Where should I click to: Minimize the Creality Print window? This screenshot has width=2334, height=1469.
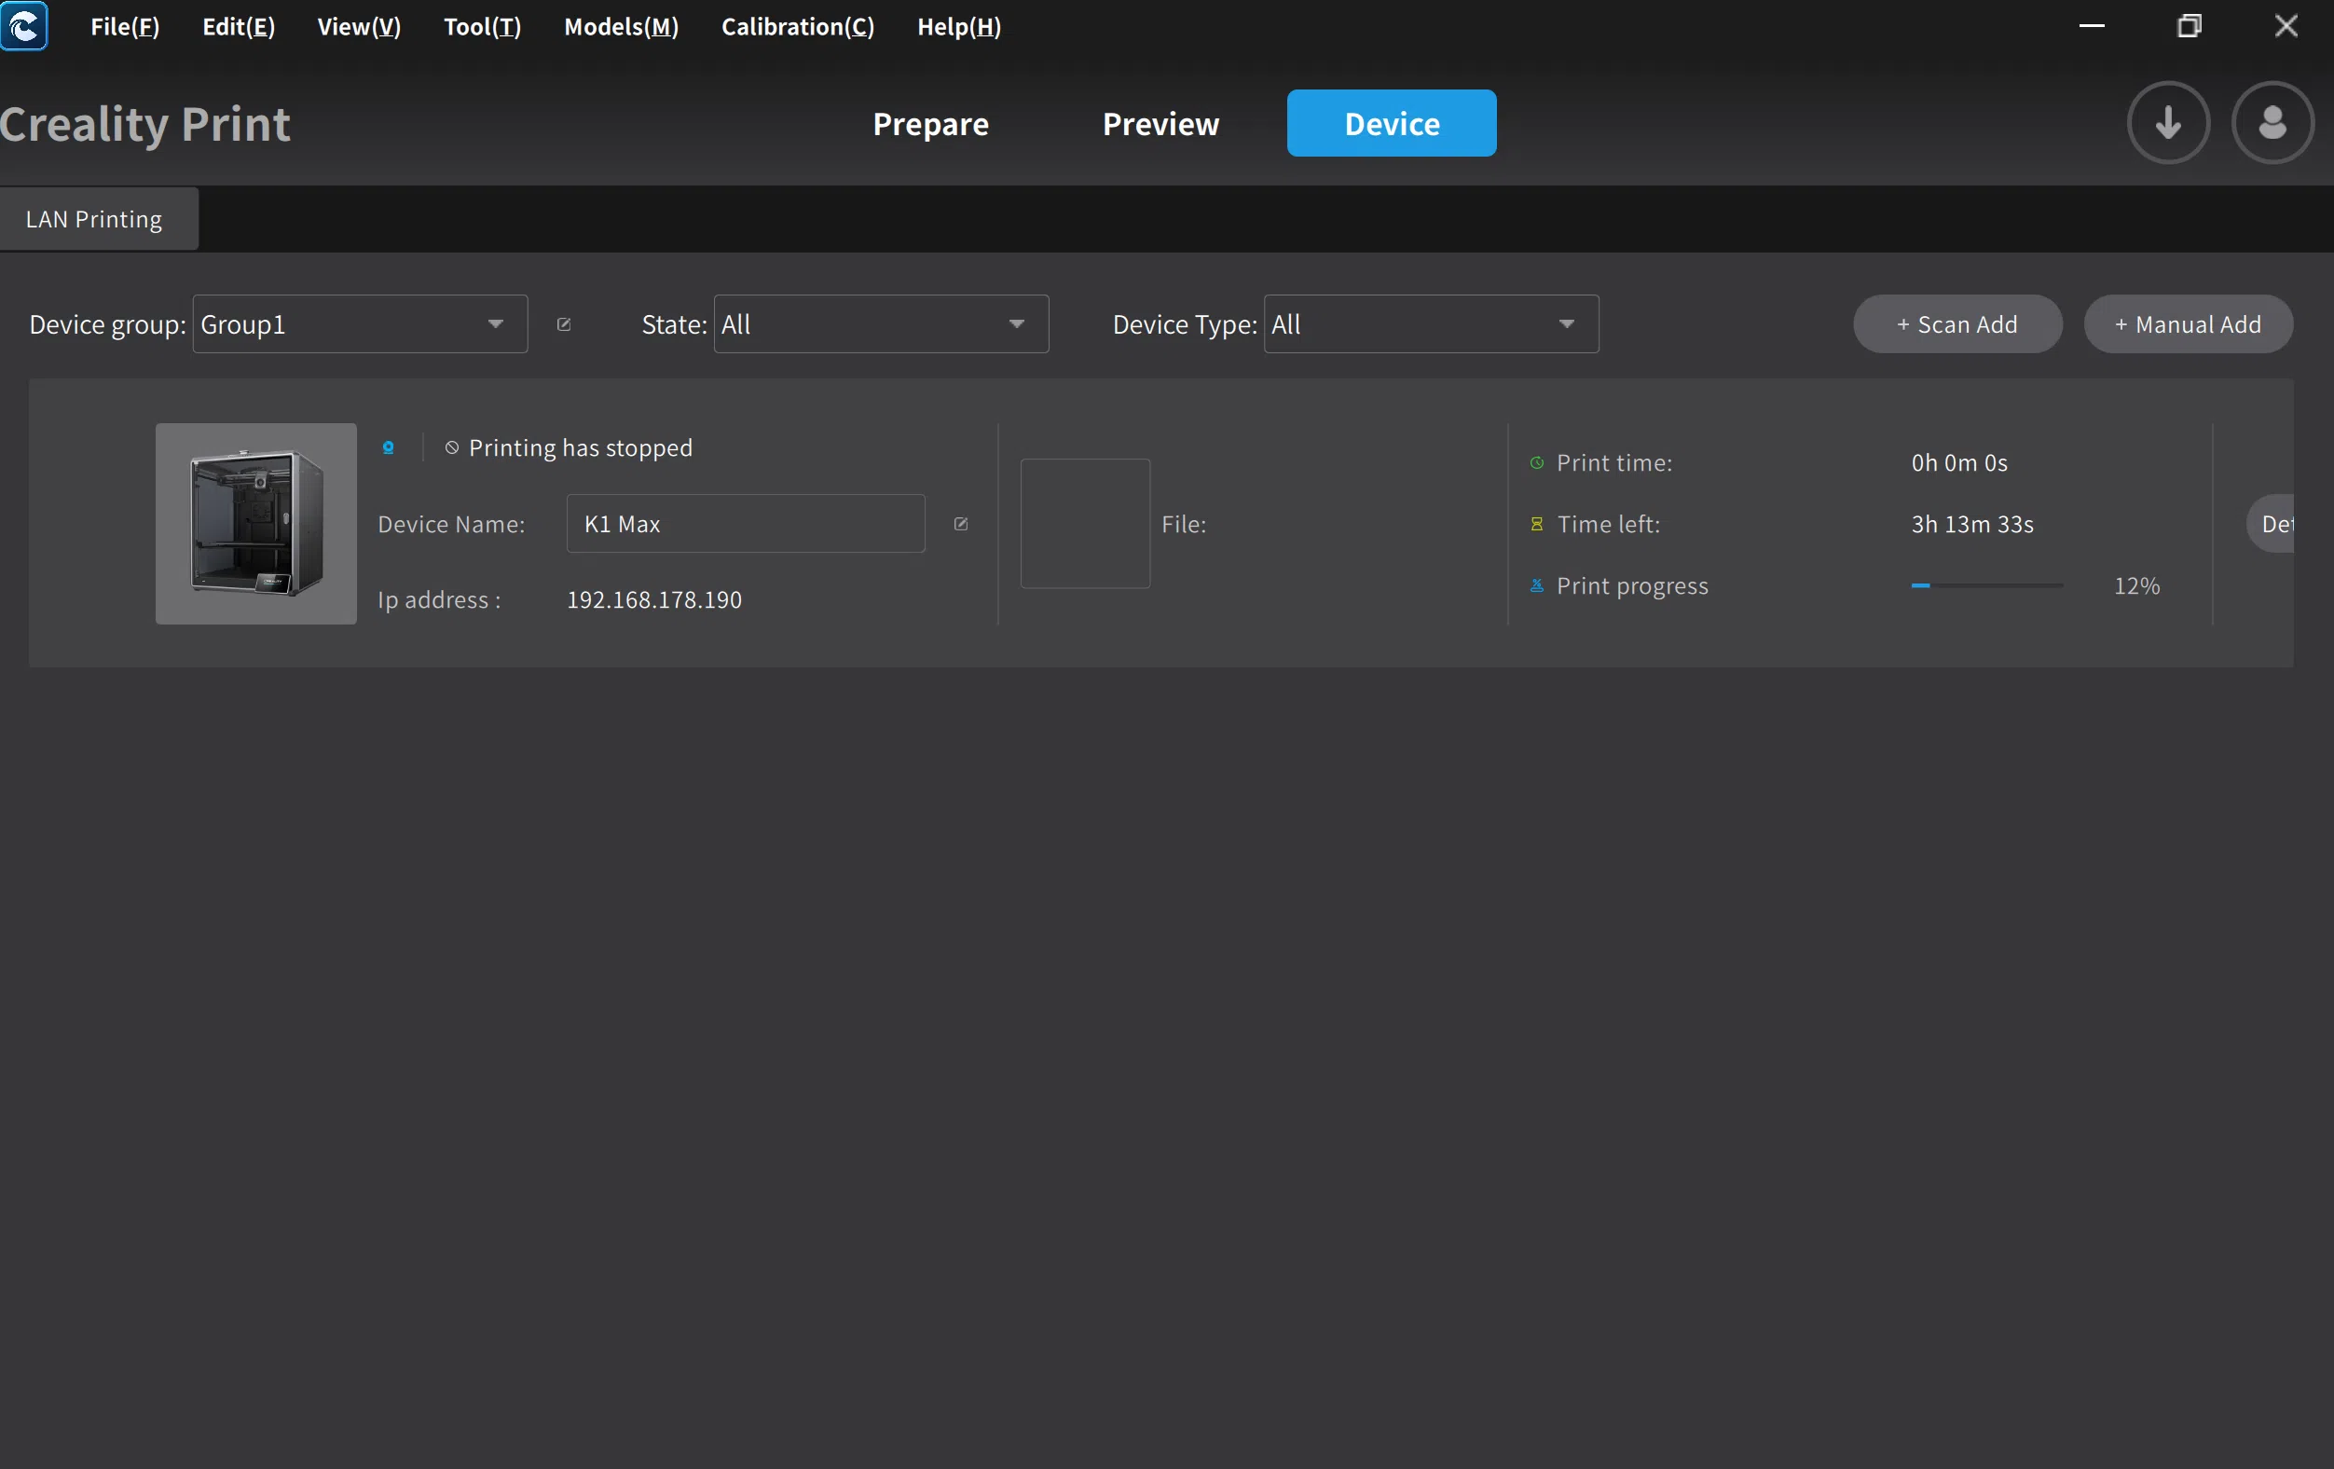coord(2092,26)
